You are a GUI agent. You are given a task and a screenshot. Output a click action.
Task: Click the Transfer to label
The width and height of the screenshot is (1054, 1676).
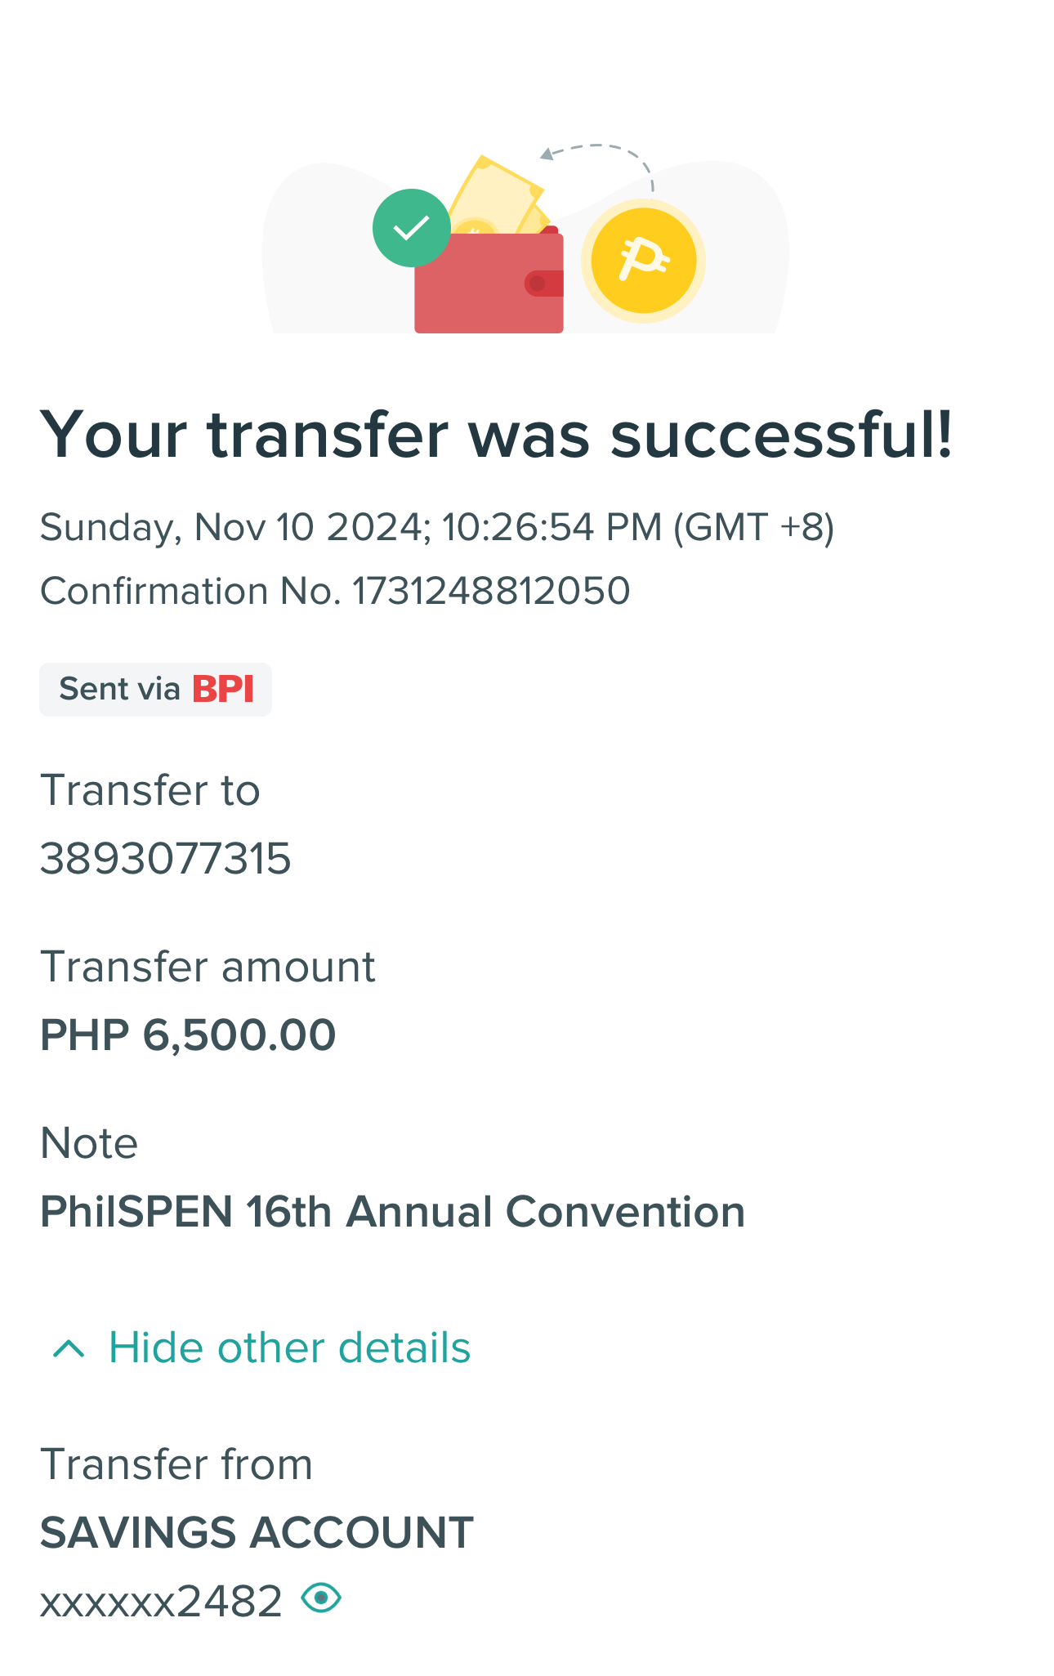150,790
